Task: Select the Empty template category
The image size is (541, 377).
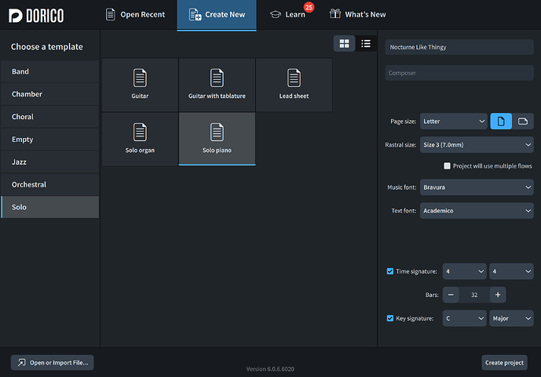Action: pyautogui.click(x=50, y=140)
